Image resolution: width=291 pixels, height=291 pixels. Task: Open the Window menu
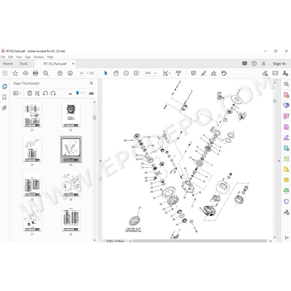(39, 57)
